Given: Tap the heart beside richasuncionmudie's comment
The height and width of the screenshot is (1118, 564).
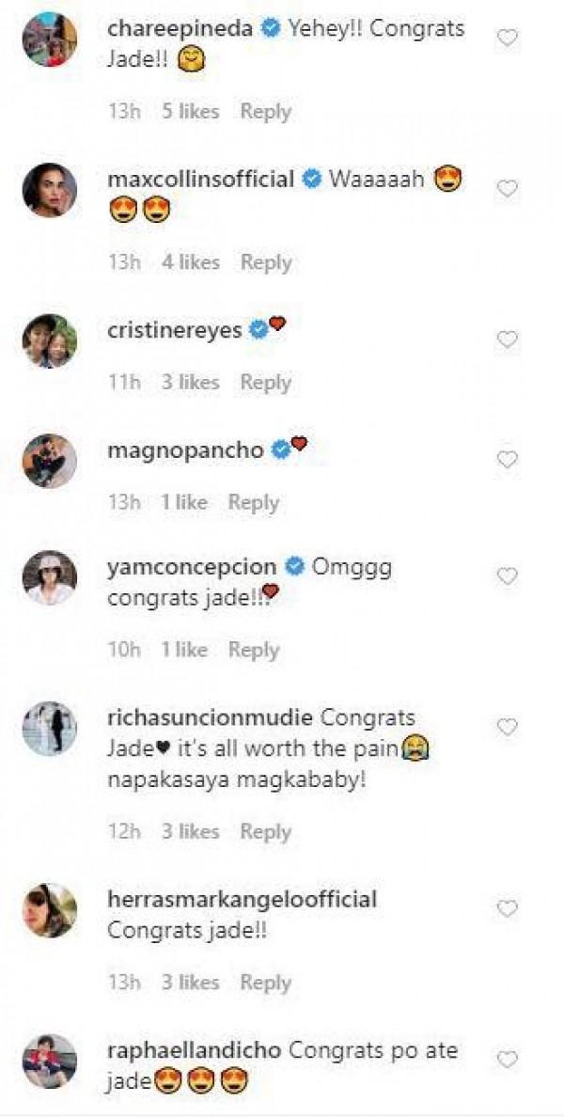Looking at the screenshot, I should [x=507, y=727].
